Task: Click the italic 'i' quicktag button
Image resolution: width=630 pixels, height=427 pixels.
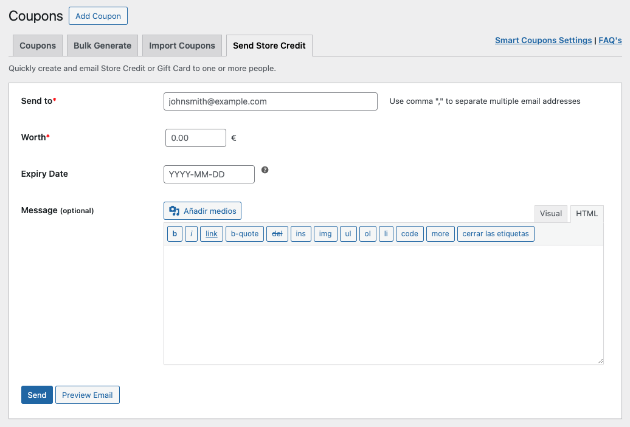Action: [191, 234]
